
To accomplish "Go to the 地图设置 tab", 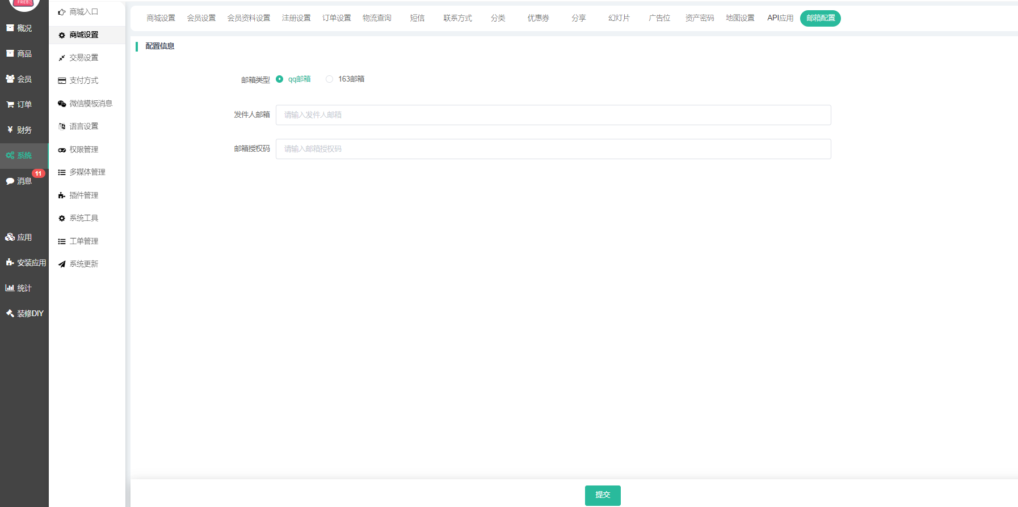I will coord(739,18).
